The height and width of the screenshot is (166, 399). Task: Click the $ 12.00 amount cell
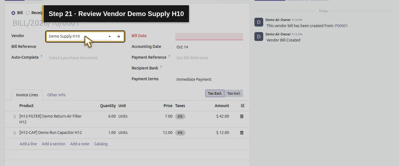(223, 133)
